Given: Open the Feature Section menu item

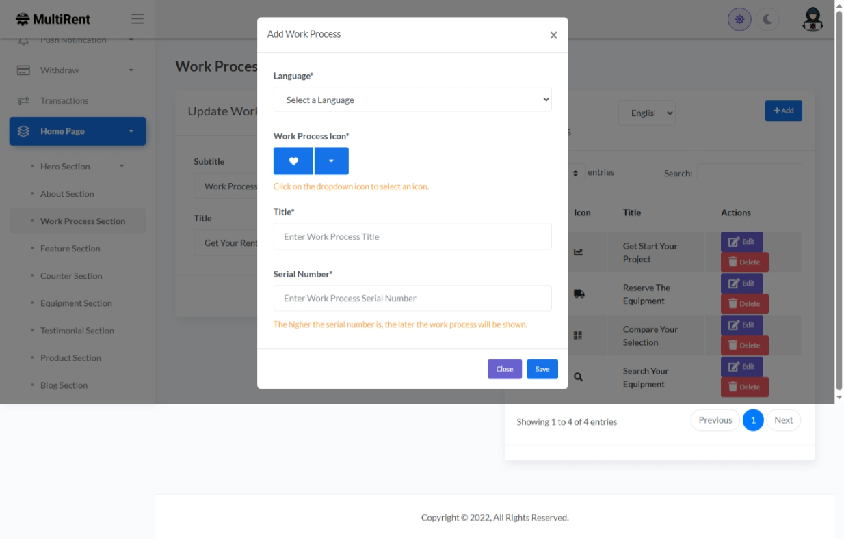Looking at the screenshot, I should click(70, 249).
